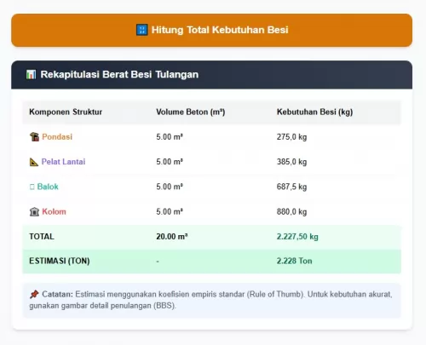
Task: Click the 2.228 Ton estimate value
Action: pyautogui.click(x=294, y=261)
